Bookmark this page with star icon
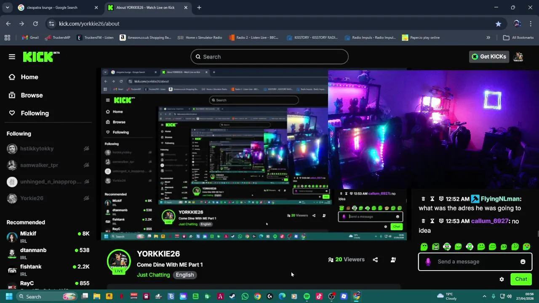The width and height of the screenshot is (539, 303). 498,24
